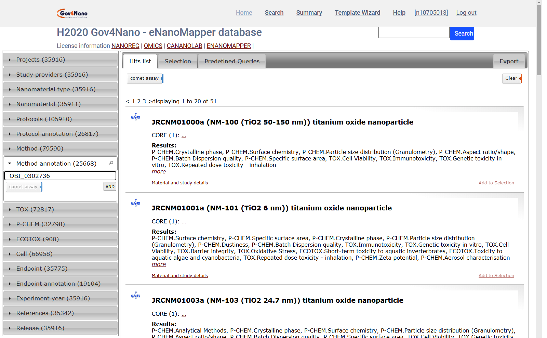Click the NanoReg icon beside JRCNM01001a
The height and width of the screenshot is (338, 547).
click(x=135, y=203)
